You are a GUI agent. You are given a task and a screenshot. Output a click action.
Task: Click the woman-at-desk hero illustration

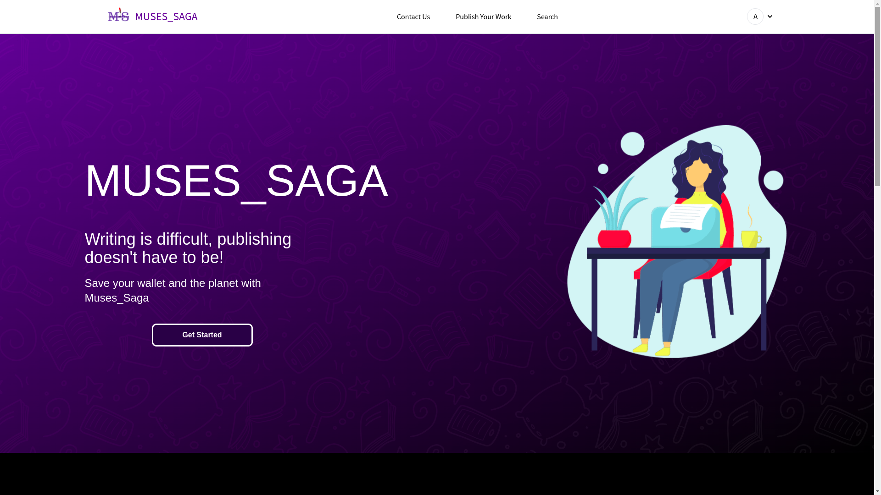pos(677,242)
